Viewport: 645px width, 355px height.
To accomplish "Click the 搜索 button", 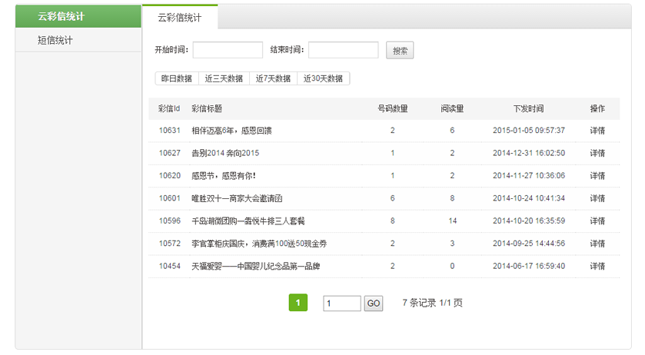I will (x=400, y=50).
